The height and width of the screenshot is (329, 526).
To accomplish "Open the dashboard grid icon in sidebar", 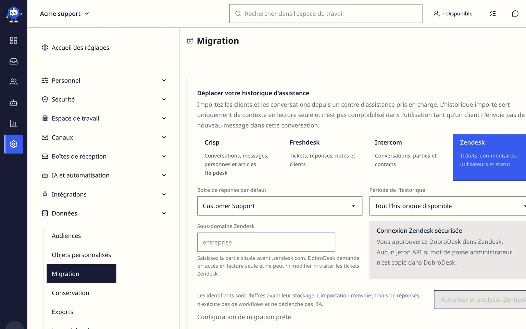I will (13, 40).
